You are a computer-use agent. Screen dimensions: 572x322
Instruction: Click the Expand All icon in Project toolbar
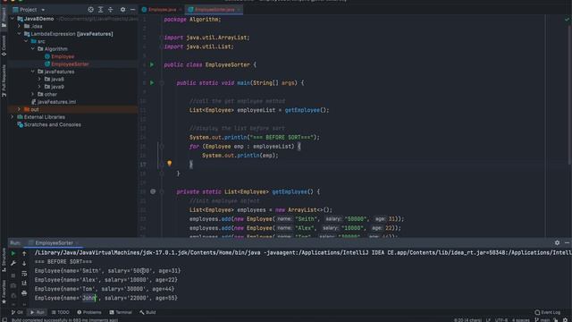(x=101, y=10)
